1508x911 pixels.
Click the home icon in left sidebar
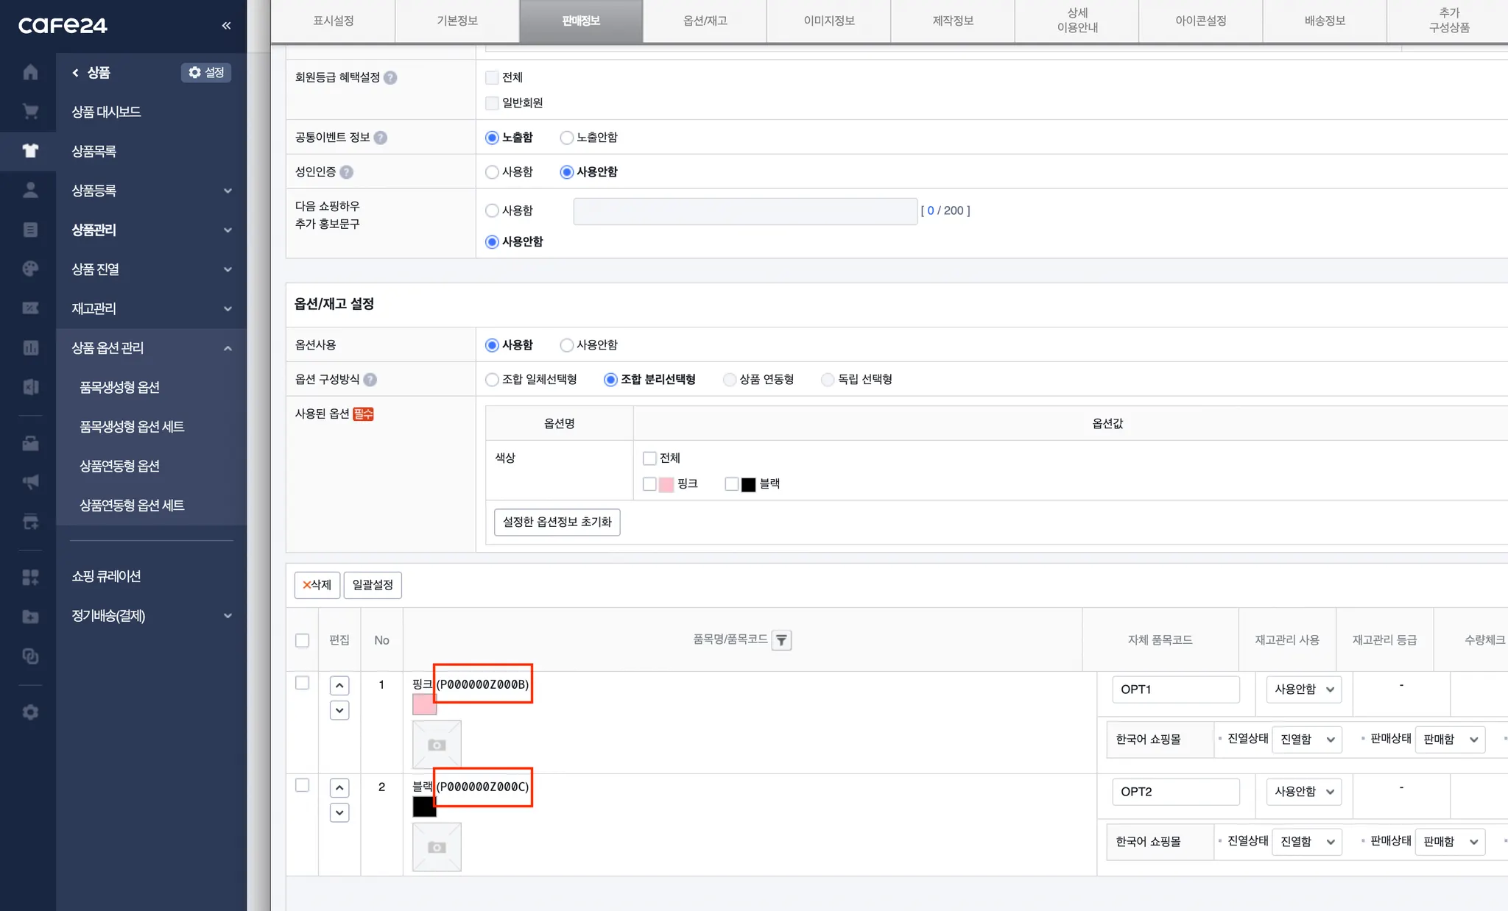[x=30, y=72]
